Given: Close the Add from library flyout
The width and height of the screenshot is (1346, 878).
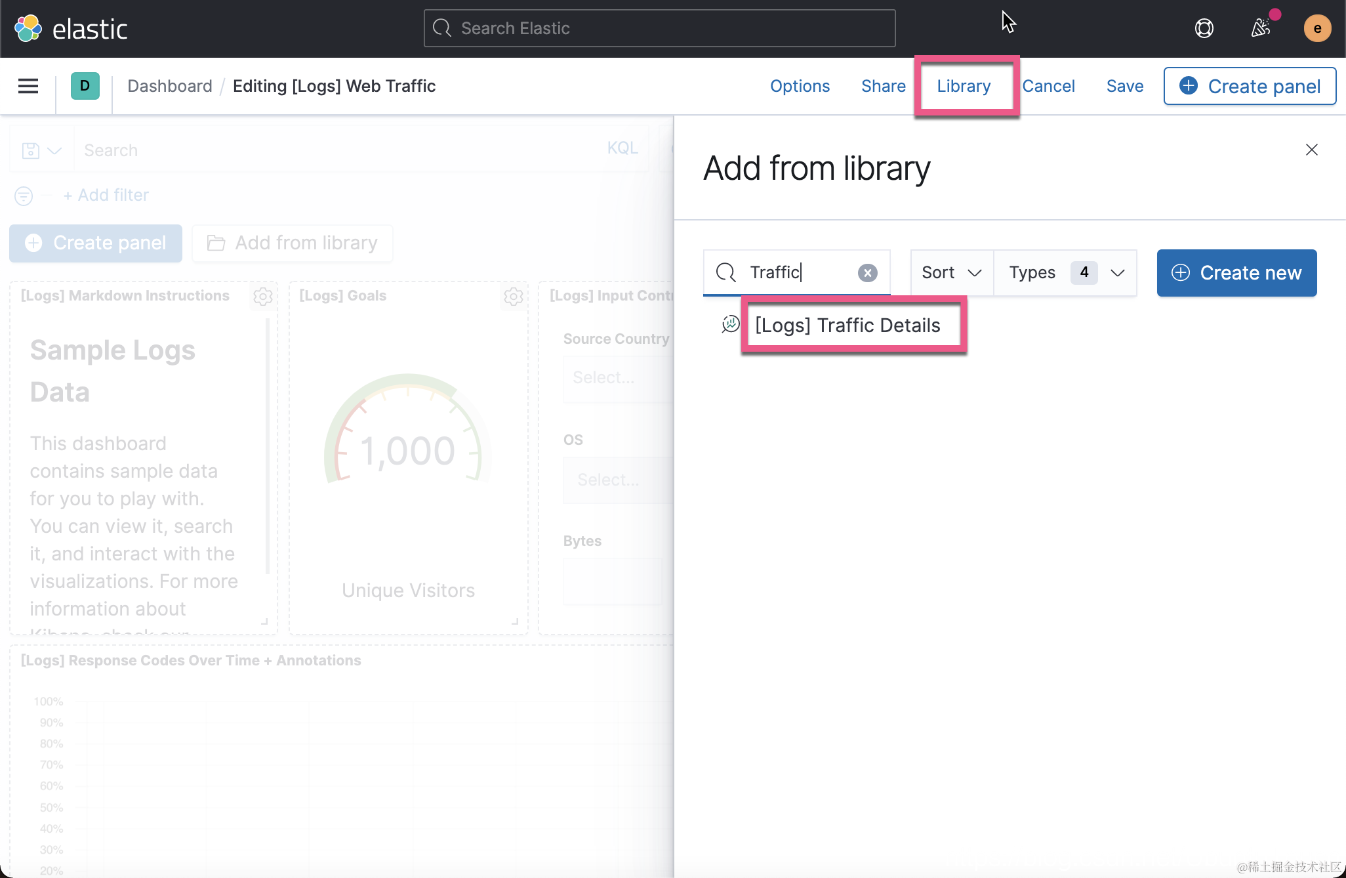Looking at the screenshot, I should click(x=1311, y=150).
